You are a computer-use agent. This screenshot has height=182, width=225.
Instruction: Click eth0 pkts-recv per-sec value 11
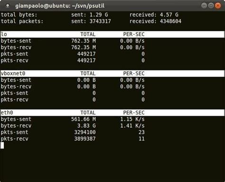pyautogui.click(x=141, y=139)
